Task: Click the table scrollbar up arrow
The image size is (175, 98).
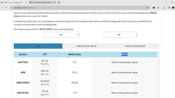Action: [158, 53]
